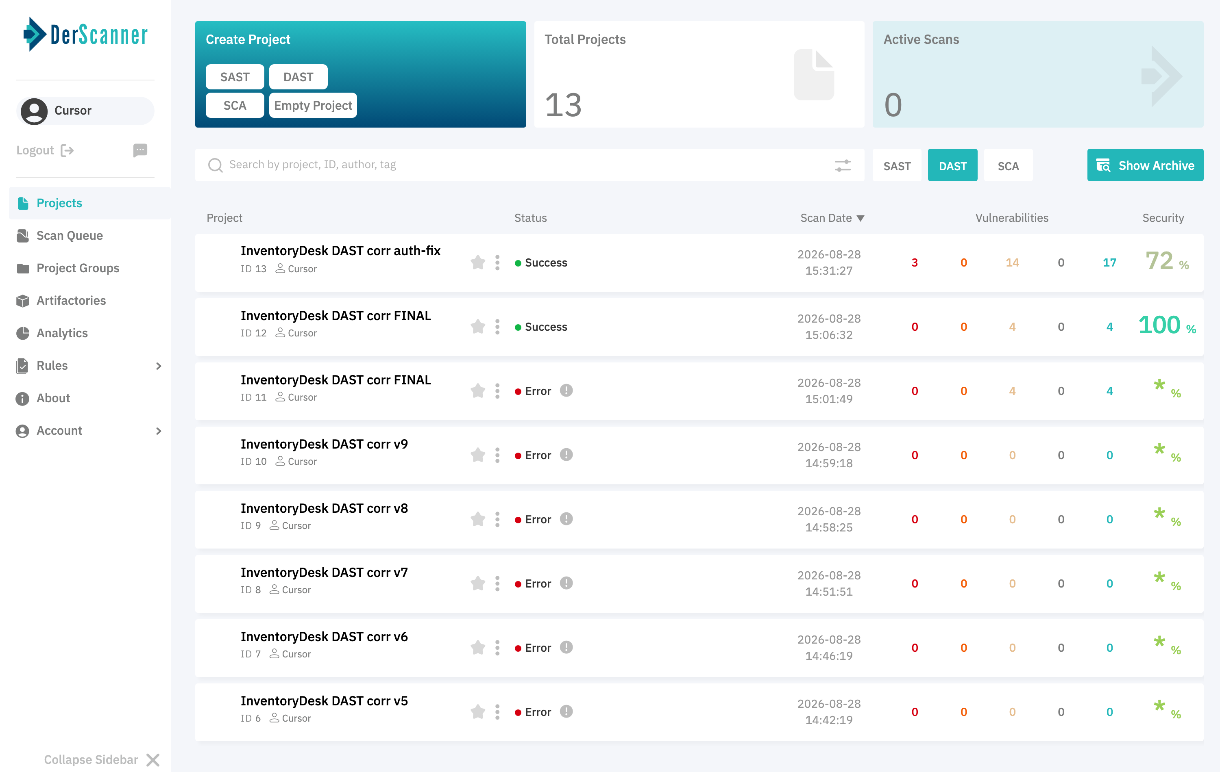The image size is (1220, 772).
Task: Open the three-dot menu for project ID 11
Action: pyautogui.click(x=497, y=391)
